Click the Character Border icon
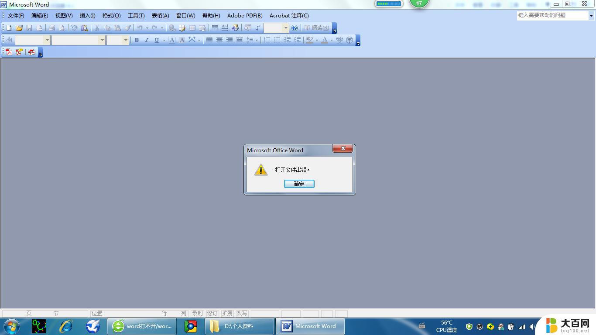 click(172, 40)
